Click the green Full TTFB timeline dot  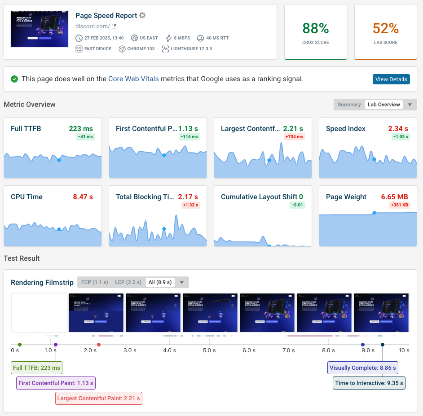click(x=20, y=345)
